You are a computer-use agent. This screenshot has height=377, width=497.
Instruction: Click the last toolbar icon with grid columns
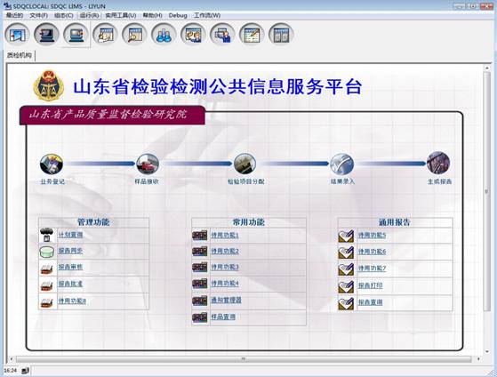[x=281, y=34]
